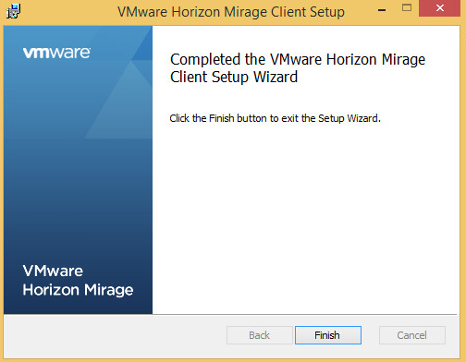
Task: Minimize the Setup window
Action: (382, 10)
